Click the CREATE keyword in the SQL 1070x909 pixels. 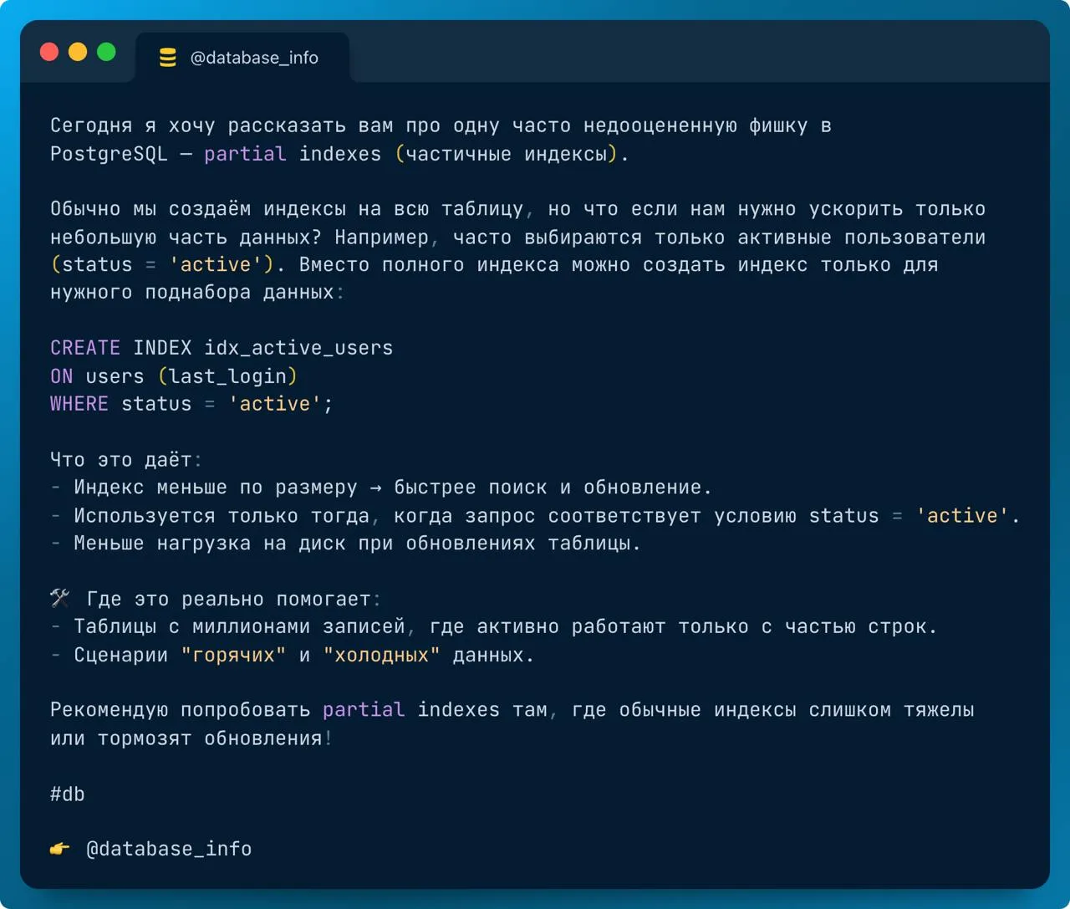85,348
